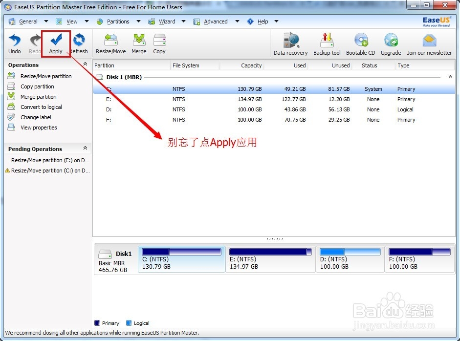Open the Backup tool
Screen dimensions: 460x341
coord(327,40)
